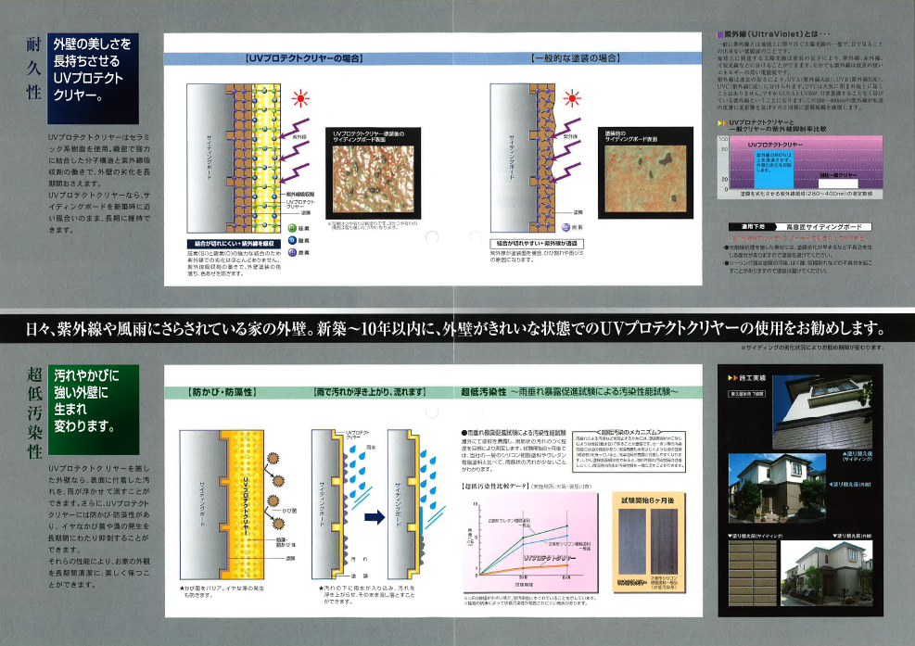Click the vertical 超低汚染性 title
The width and height of the screenshot is (915, 646).
coord(34,412)
